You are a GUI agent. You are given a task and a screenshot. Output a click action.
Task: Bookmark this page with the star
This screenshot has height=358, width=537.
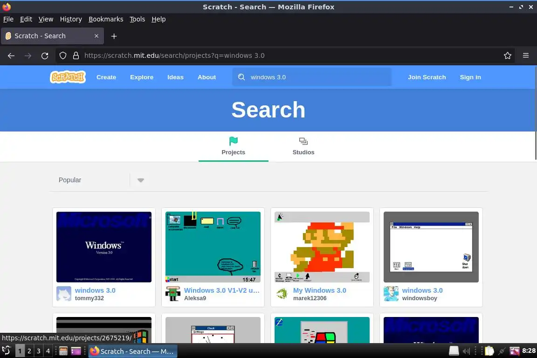pos(508,55)
